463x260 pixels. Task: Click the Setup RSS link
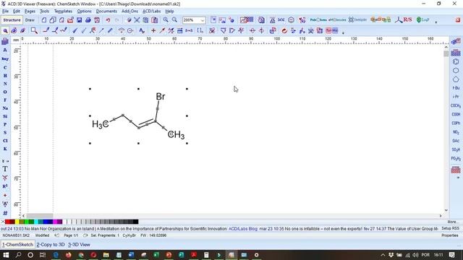[450, 229]
